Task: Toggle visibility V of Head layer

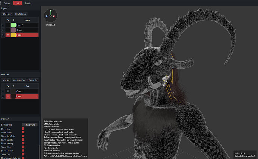Action: 8,35
